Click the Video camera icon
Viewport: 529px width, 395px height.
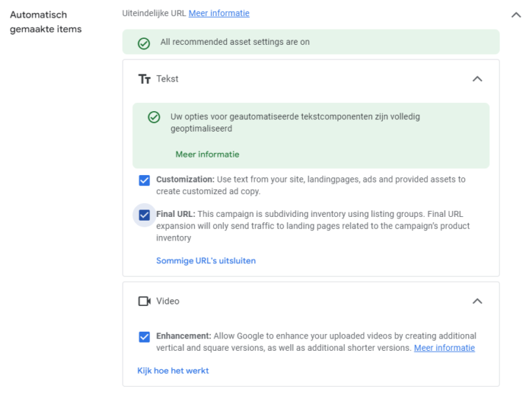coord(145,301)
